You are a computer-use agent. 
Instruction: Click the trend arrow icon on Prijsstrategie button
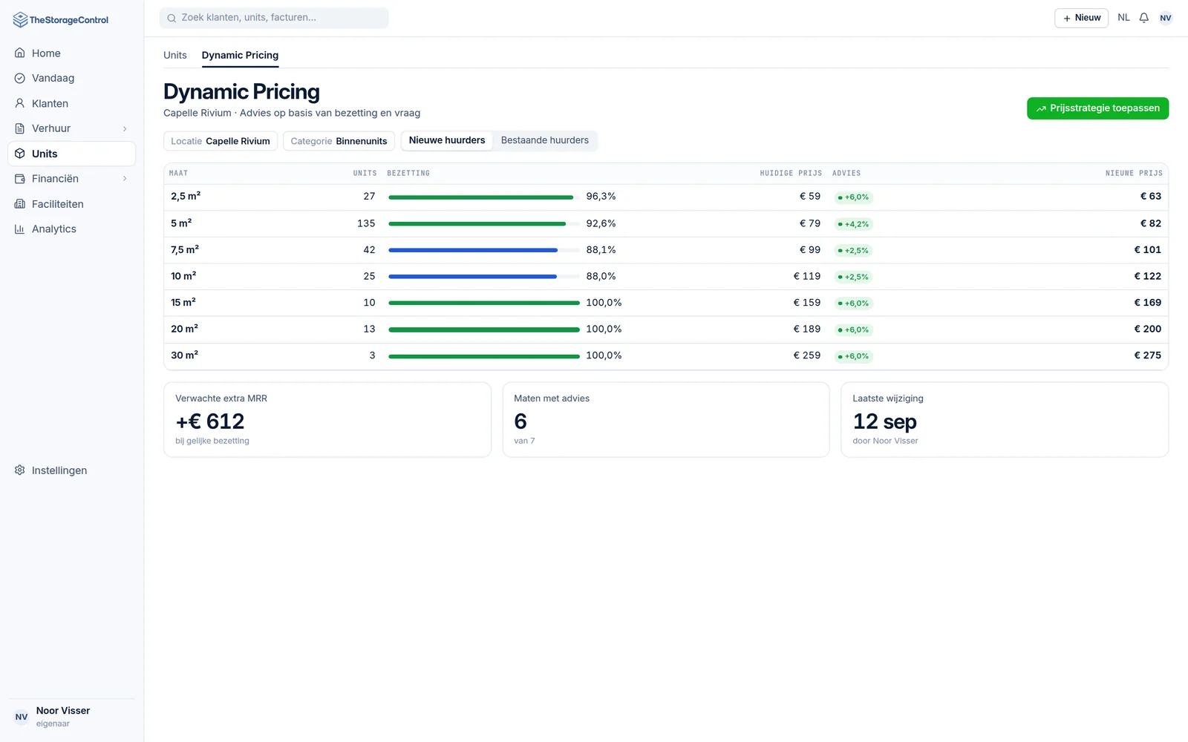point(1041,108)
